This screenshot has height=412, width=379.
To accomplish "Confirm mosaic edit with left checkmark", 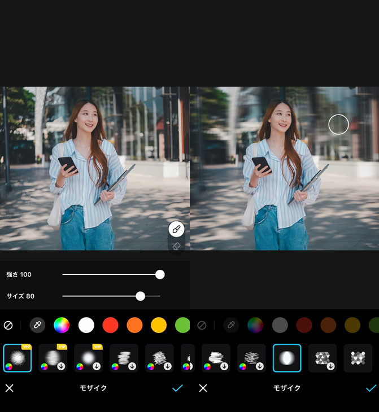I will (x=177, y=388).
